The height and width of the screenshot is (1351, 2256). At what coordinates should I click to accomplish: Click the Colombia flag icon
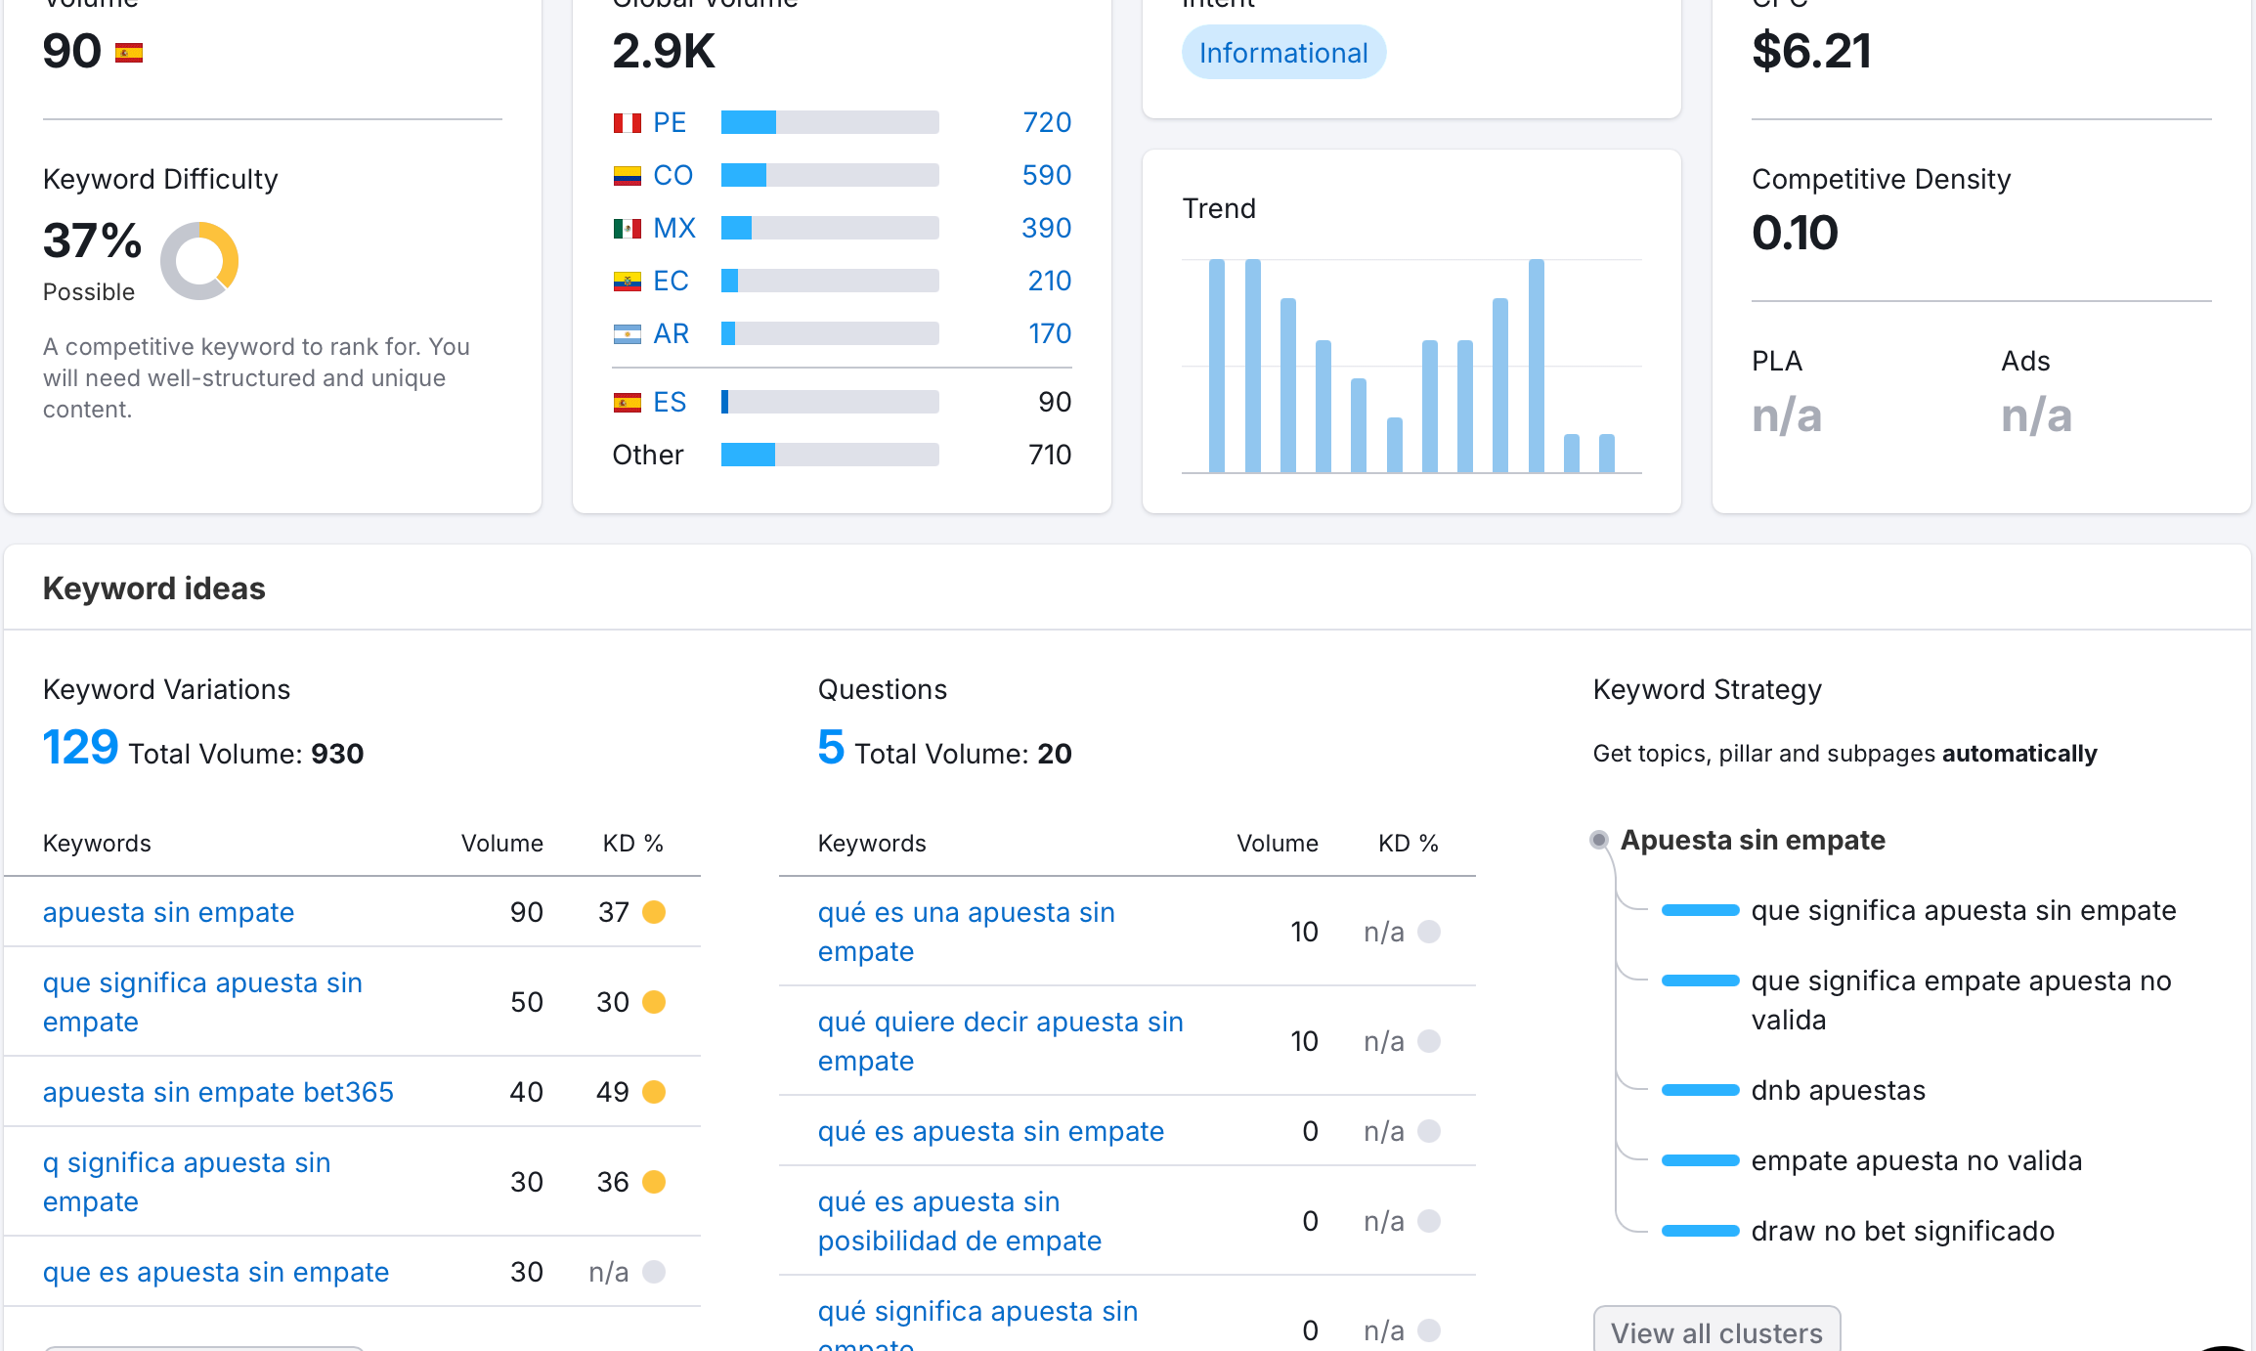pos(627,176)
